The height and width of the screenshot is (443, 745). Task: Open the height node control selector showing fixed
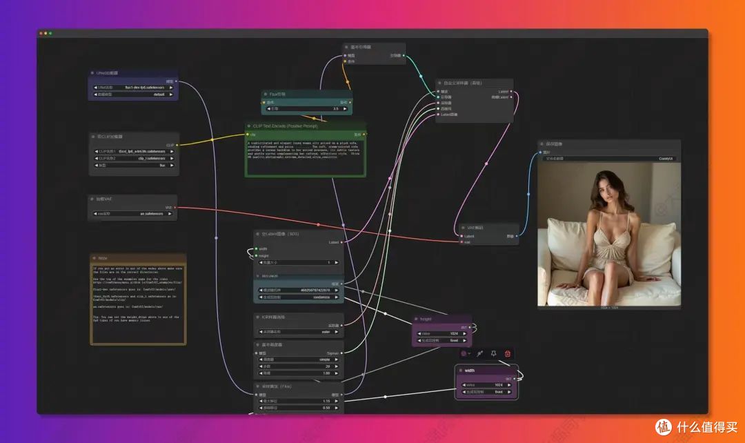[442, 340]
